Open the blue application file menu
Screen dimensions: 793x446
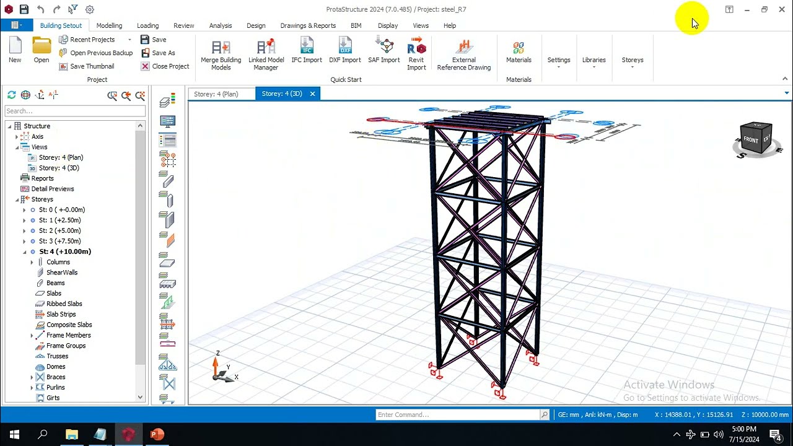tap(17, 25)
